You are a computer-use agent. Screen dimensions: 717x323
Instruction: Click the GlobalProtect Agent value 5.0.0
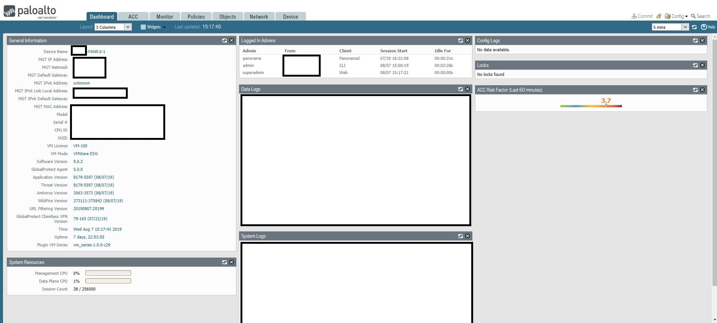tap(78, 169)
